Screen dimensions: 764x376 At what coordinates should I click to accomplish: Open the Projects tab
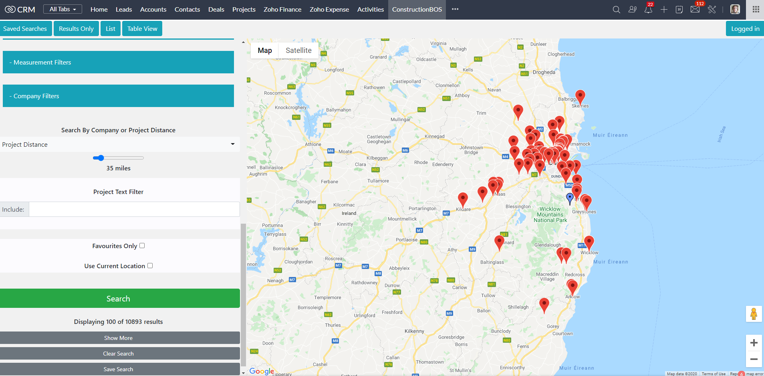point(244,10)
